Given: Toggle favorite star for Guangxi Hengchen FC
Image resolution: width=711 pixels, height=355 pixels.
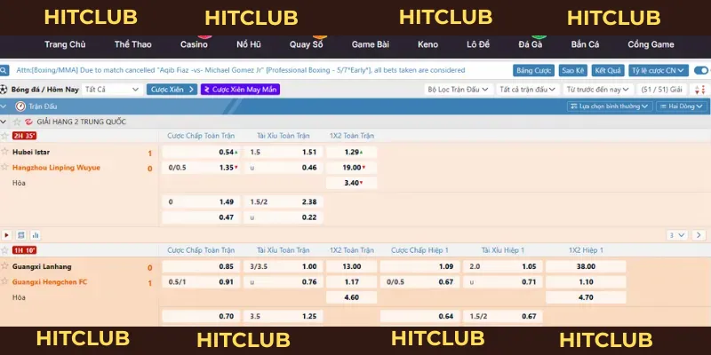Looking at the screenshot, I should [x=4, y=280].
